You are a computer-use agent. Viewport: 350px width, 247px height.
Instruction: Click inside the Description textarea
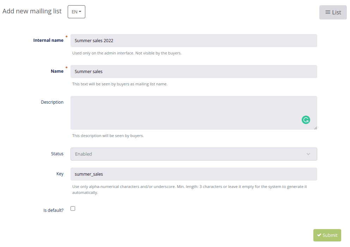tap(194, 113)
